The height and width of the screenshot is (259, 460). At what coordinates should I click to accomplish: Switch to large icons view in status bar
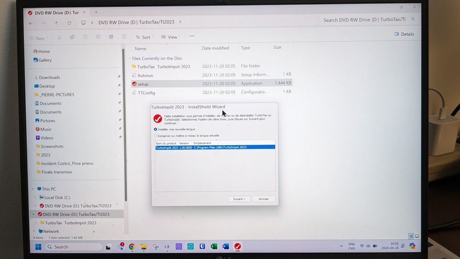coord(417,236)
